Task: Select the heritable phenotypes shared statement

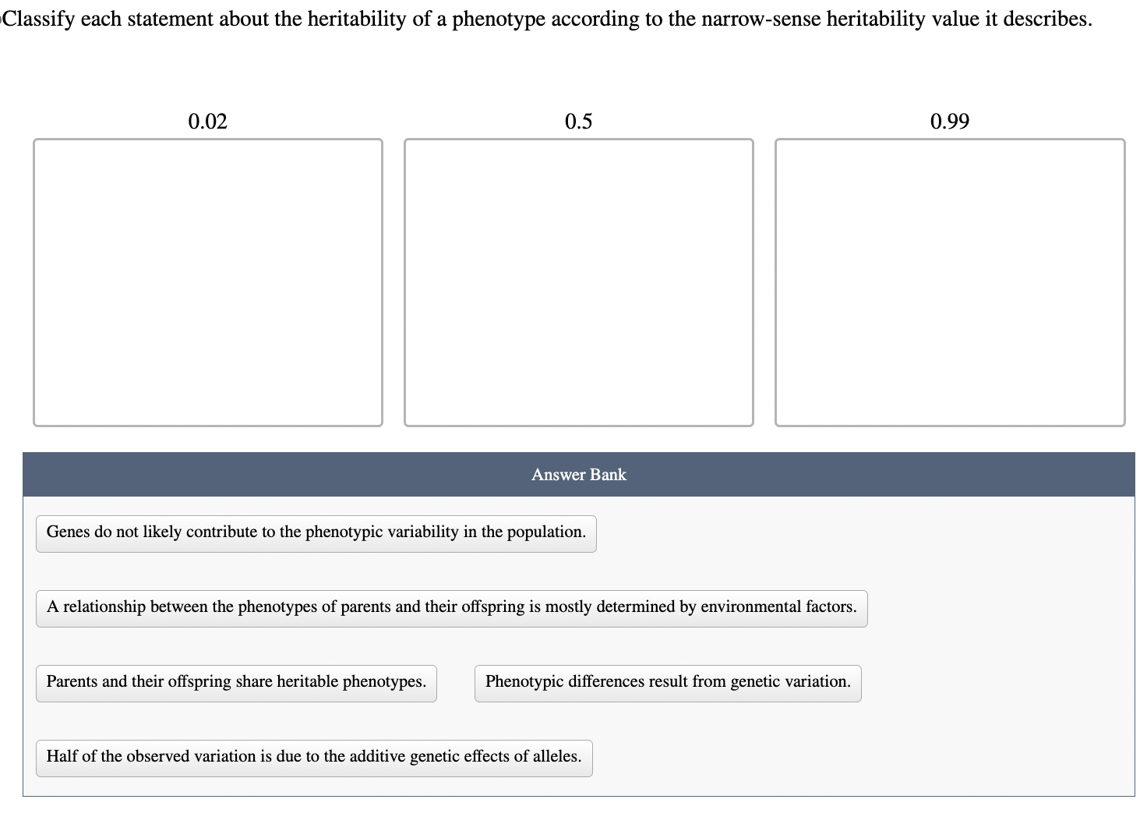Action: [235, 682]
